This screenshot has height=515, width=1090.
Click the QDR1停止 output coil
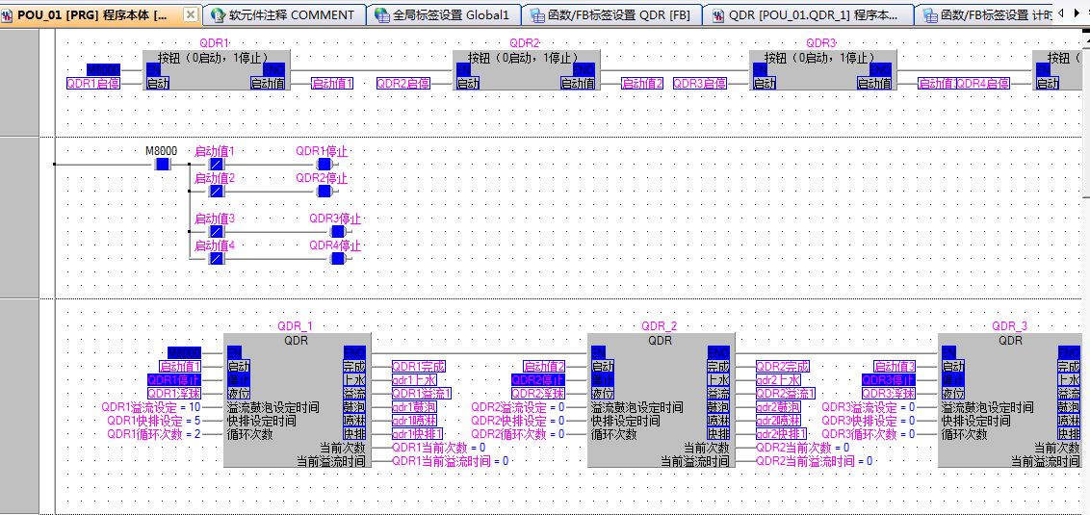point(324,165)
